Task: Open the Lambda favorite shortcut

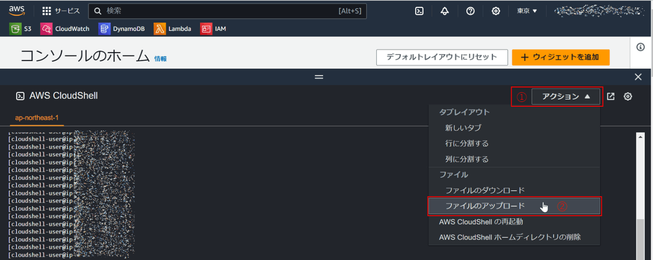Action: click(x=173, y=29)
